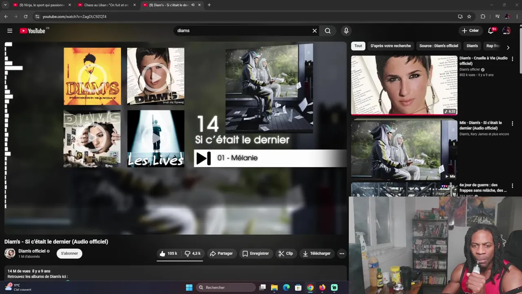Open the tab search dropdown arrow

tap(5, 5)
